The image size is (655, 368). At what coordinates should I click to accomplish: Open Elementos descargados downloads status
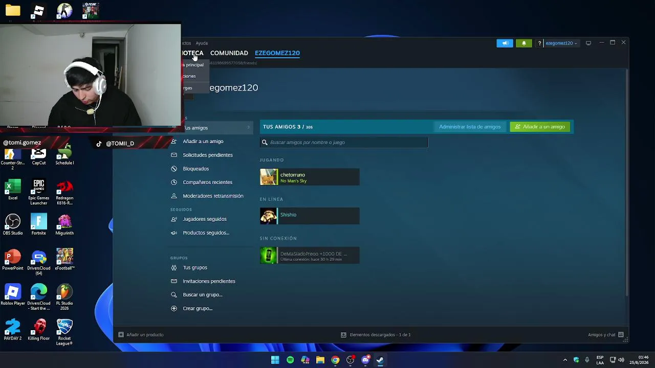point(376,335)
